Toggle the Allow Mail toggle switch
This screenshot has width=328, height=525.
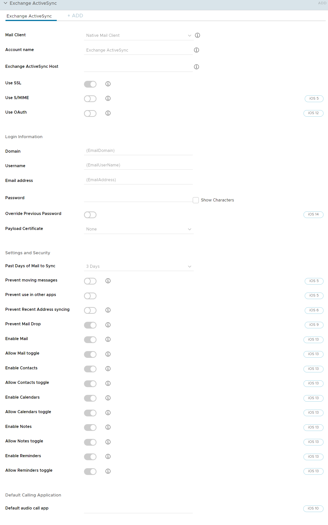click(x=90, y=354)
